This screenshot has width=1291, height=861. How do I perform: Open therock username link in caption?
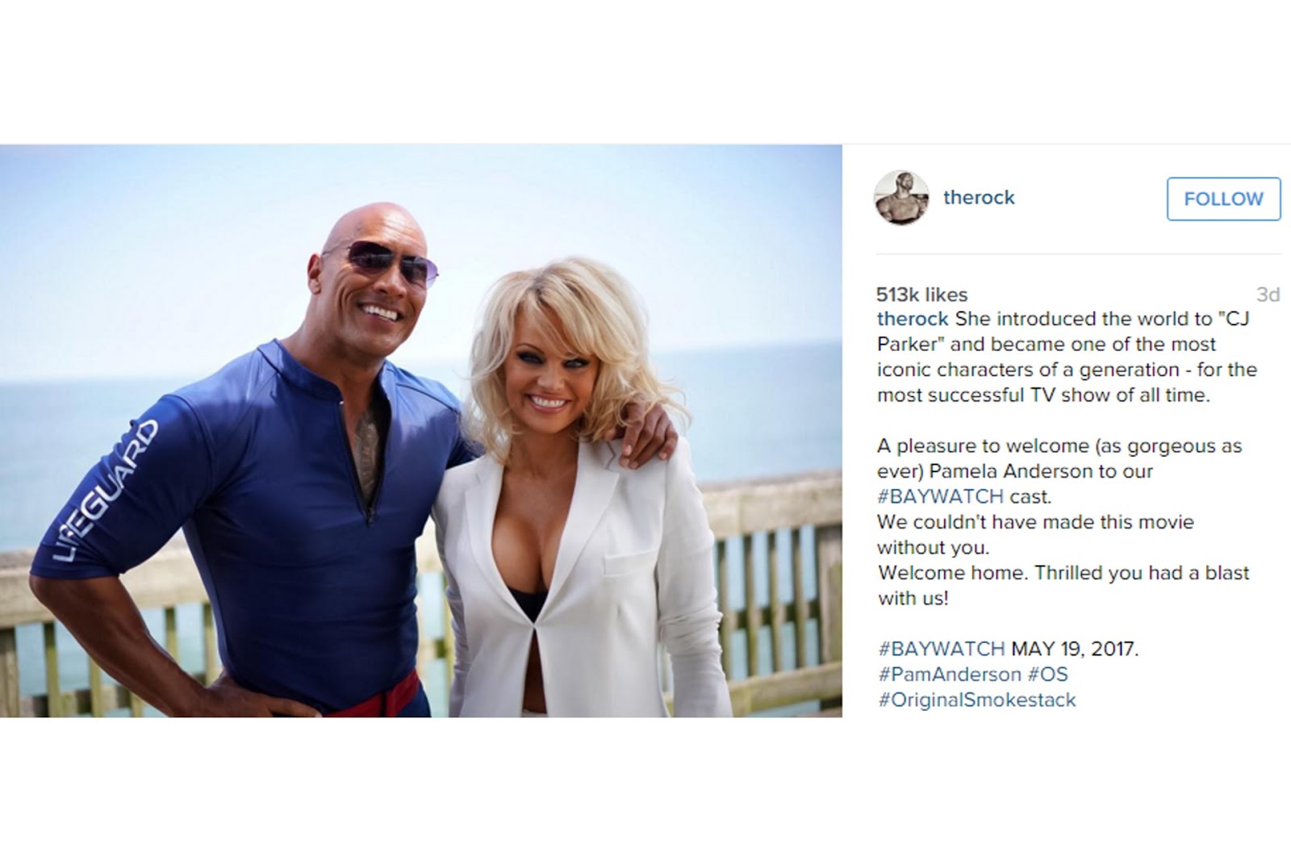point(913,319)
